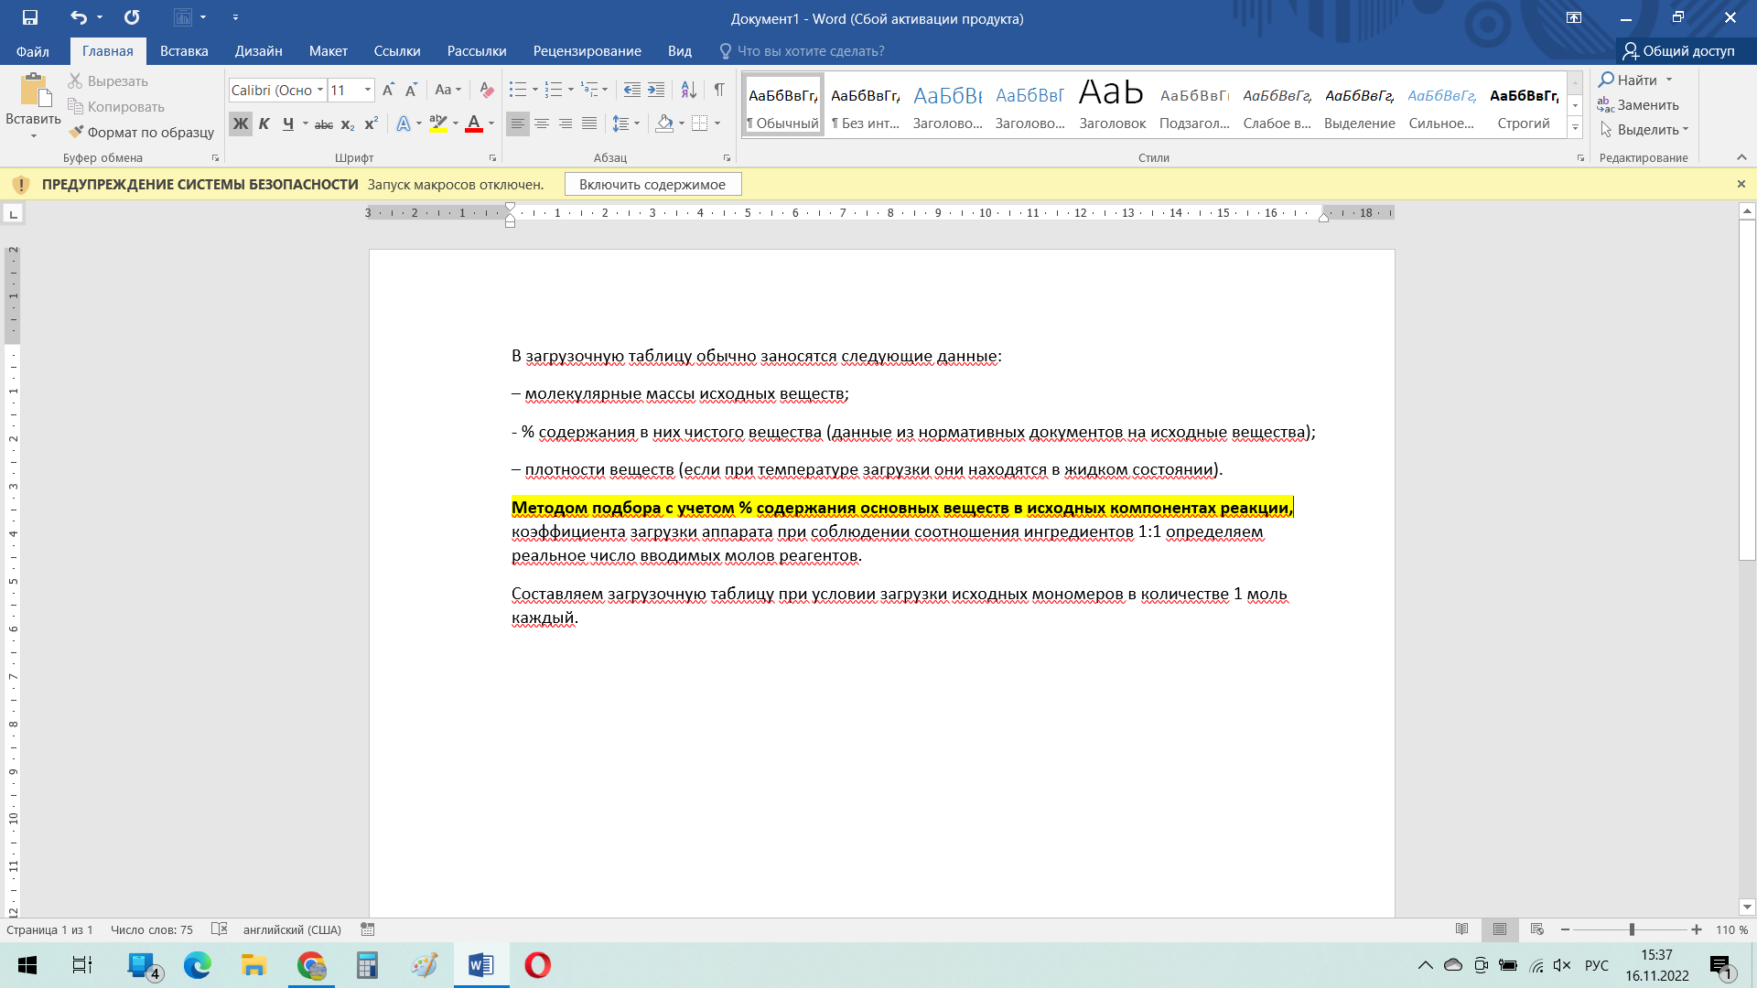The width and height of the screenshot is (1757, 988).
Task: Switch to the Вставка tab
Action: click(x=184, y=51)
